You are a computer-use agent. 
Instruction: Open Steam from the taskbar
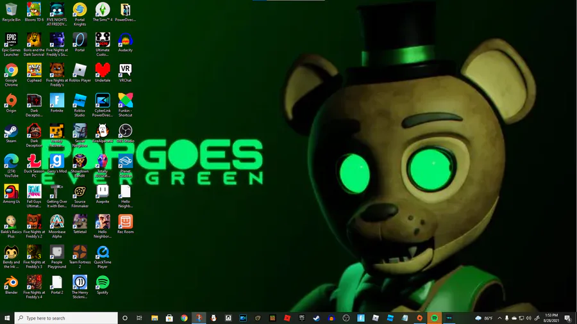pyautogui.click(x=317, y=318)
